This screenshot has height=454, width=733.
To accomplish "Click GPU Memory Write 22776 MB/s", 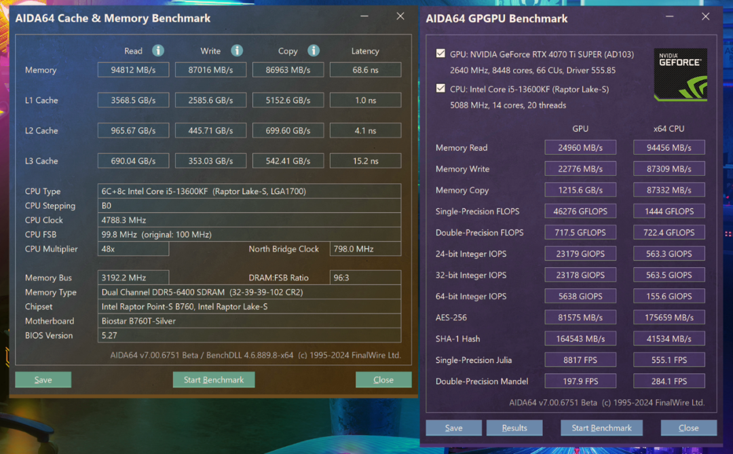I will point(580,169).
